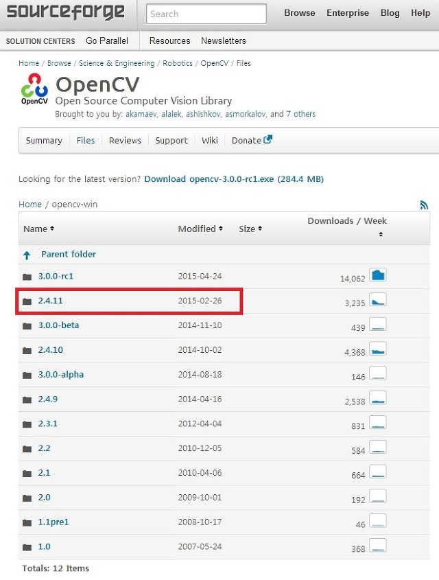Open the Support tab
Screen dimensions: 439x580
point(171,141)
